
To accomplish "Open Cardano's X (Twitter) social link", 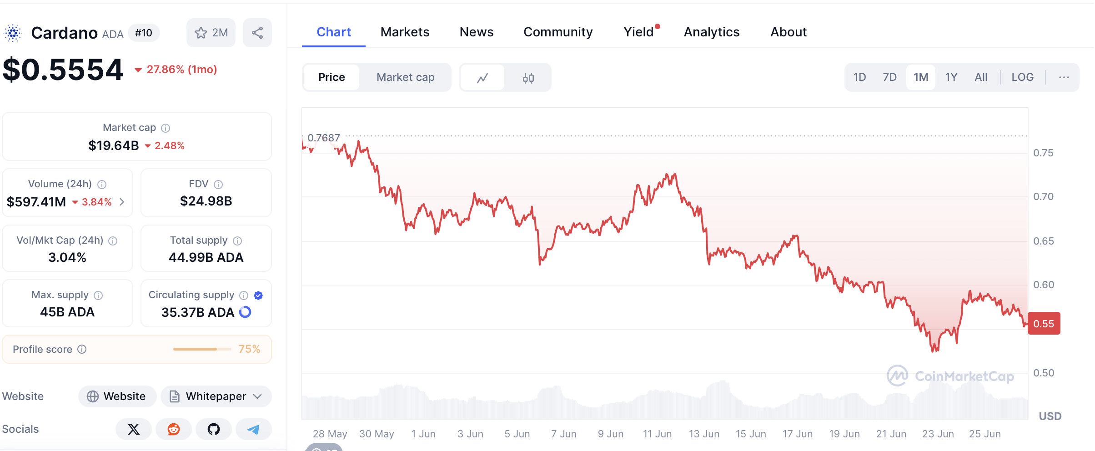I will click(134, 429).
